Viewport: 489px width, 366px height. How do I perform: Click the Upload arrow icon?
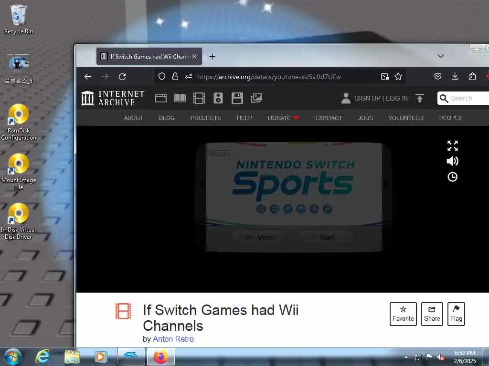pyautogui.click(x=419, y=98)
